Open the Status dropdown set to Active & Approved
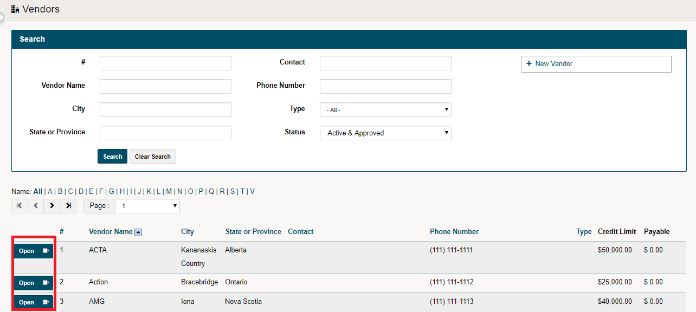 (385, 133)
